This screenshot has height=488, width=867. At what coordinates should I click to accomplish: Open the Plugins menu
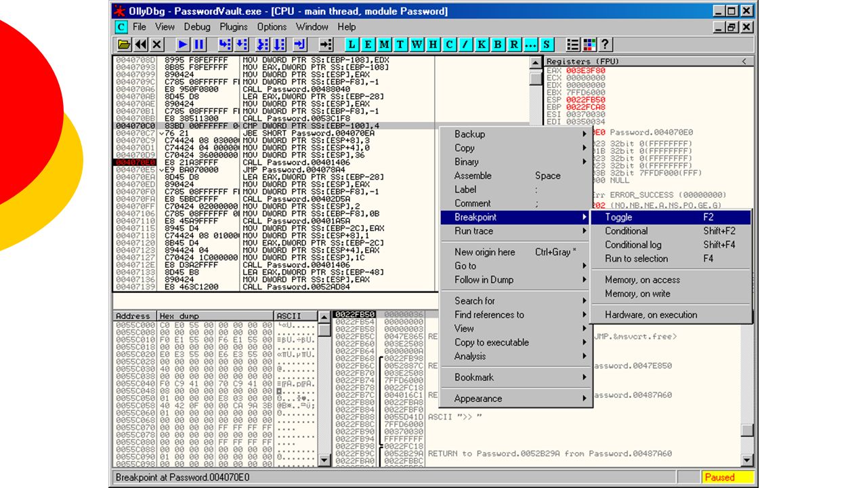pos(234,27)
